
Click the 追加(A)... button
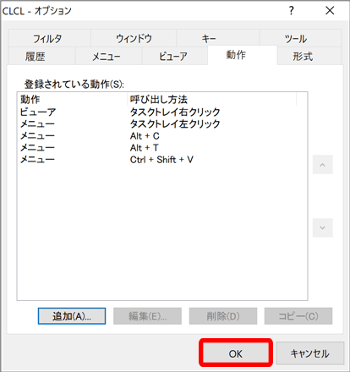72,316
